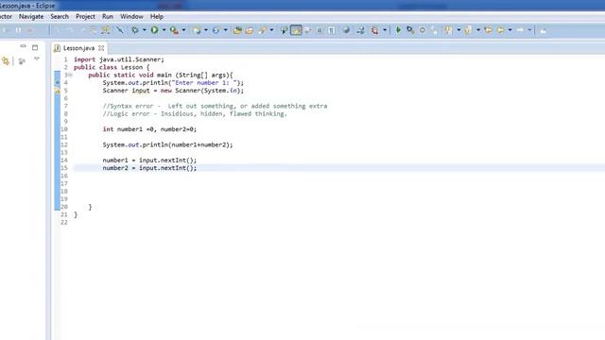Click the green Resume play icon
The image size is (605, 340).
pyautogui.click(x=398, y=30)
